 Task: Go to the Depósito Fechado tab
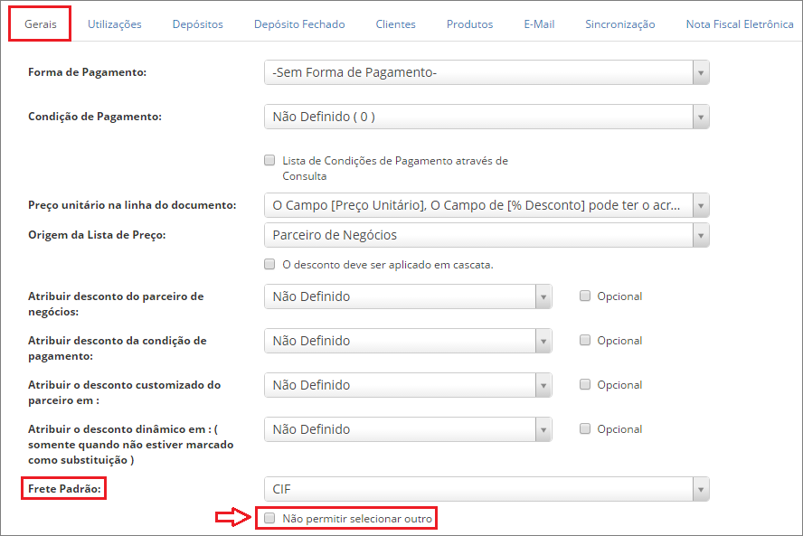(x=299, y=24)
